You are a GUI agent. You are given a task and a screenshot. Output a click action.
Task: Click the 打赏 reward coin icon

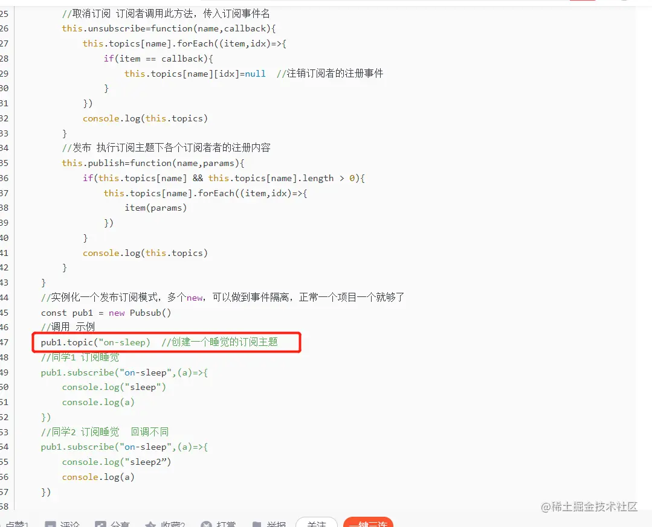(x=206, y=524)
